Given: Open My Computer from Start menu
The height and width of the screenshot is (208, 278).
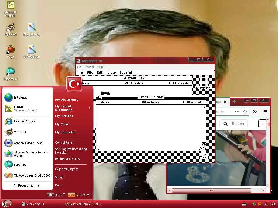Looking at the screenshot, I should pos(65,132).
